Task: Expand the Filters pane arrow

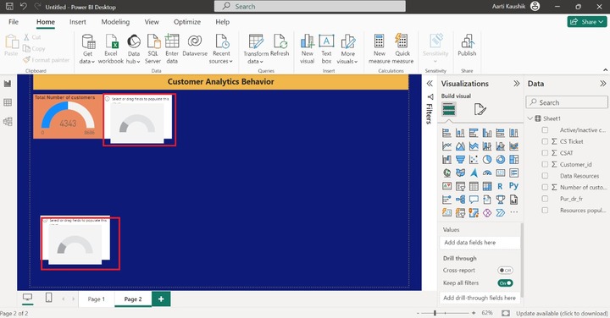Action: [430, 84]
